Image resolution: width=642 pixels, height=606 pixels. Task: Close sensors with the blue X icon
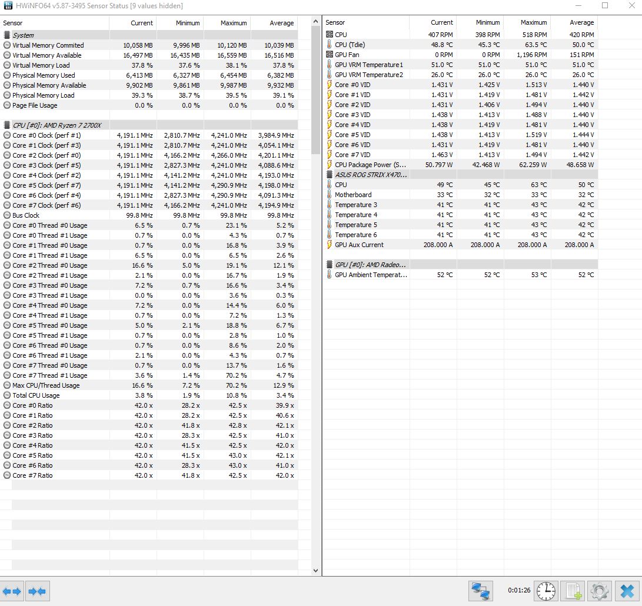(627, 591)
